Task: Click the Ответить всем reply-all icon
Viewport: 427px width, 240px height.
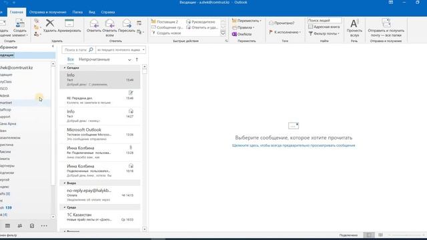Action: (x=109, y=23)
